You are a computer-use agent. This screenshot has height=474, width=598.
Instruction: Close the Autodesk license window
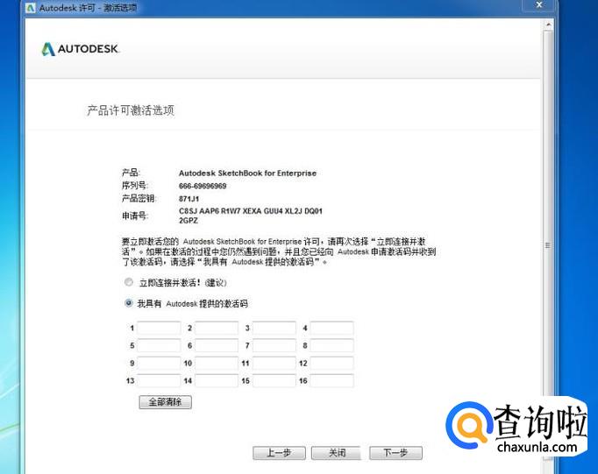click(539, 5)
